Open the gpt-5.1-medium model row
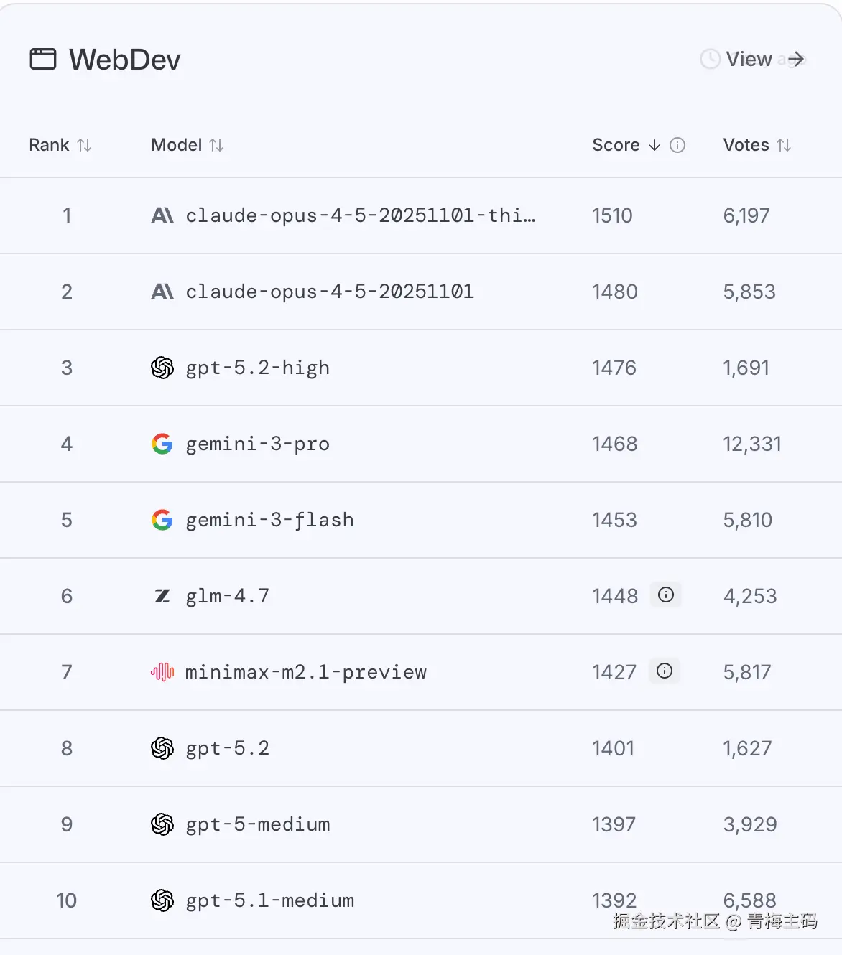This screenshot has height=955, width=842. point(269,900)
